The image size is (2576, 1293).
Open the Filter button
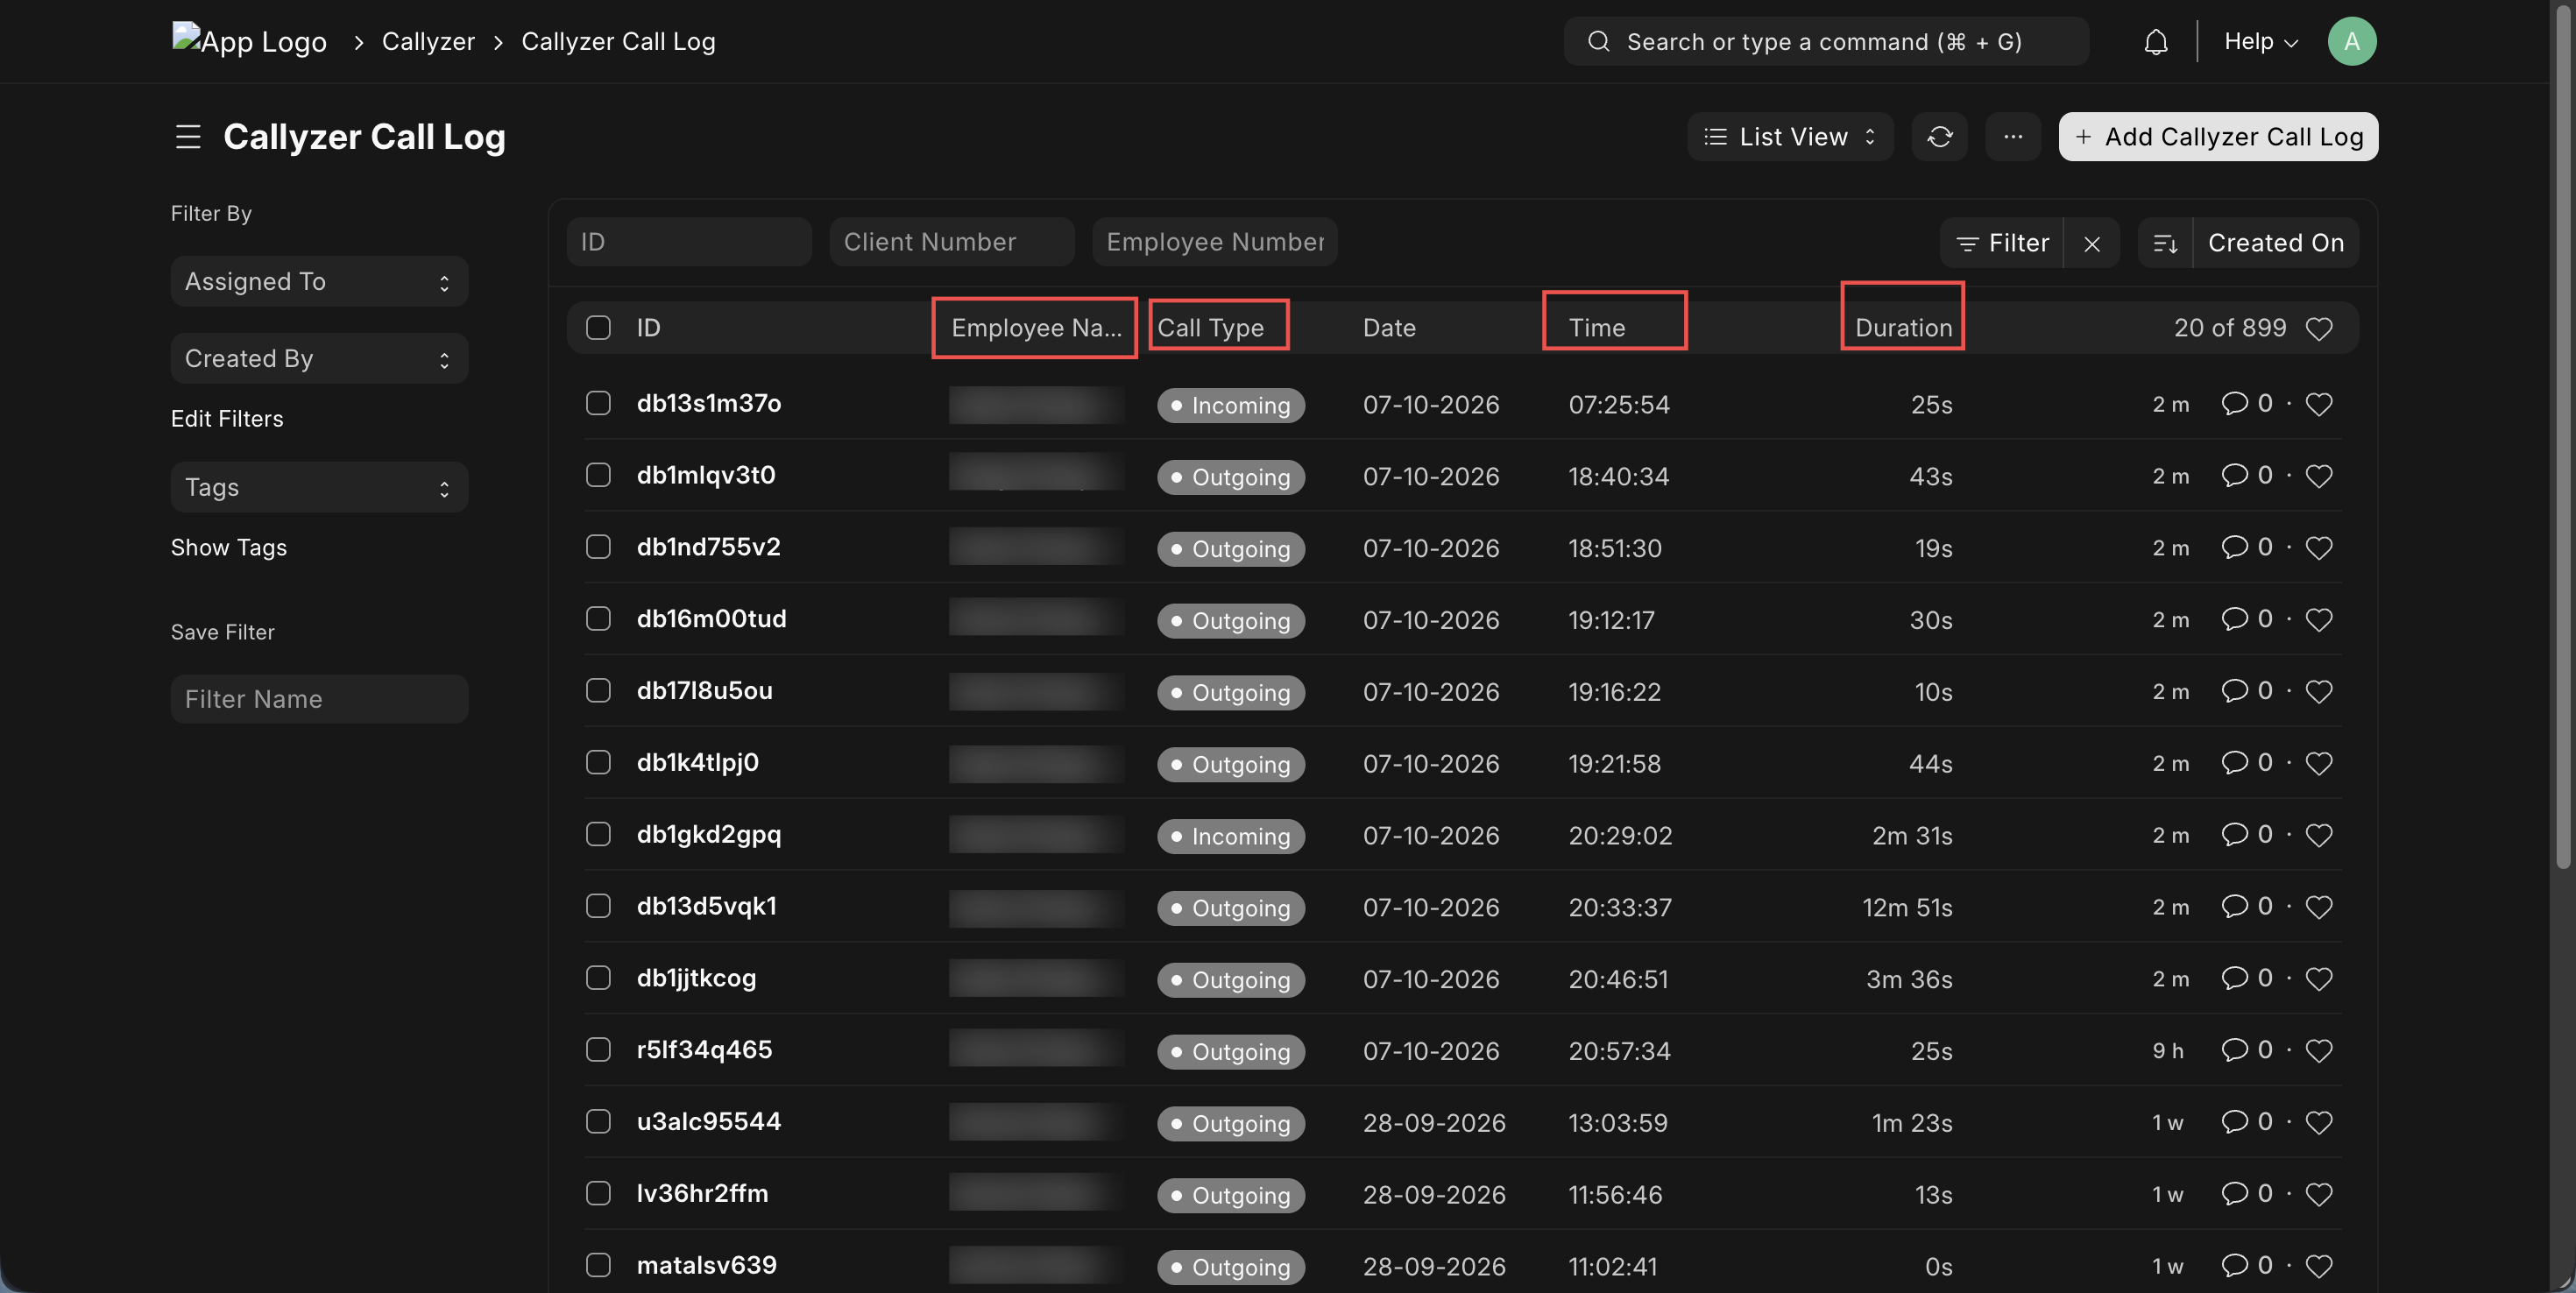(x=2002, y=243)
